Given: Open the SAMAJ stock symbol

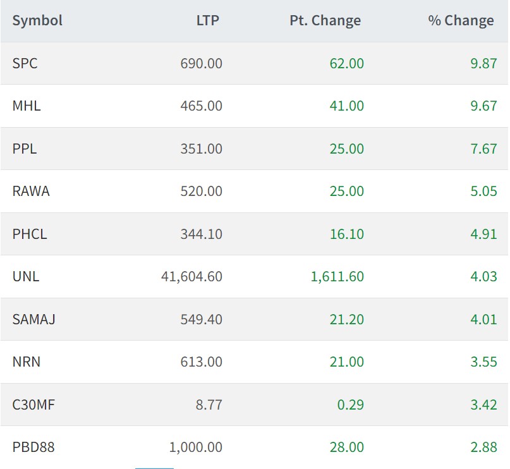Looking at the screenshot, I should coord(34,319).
